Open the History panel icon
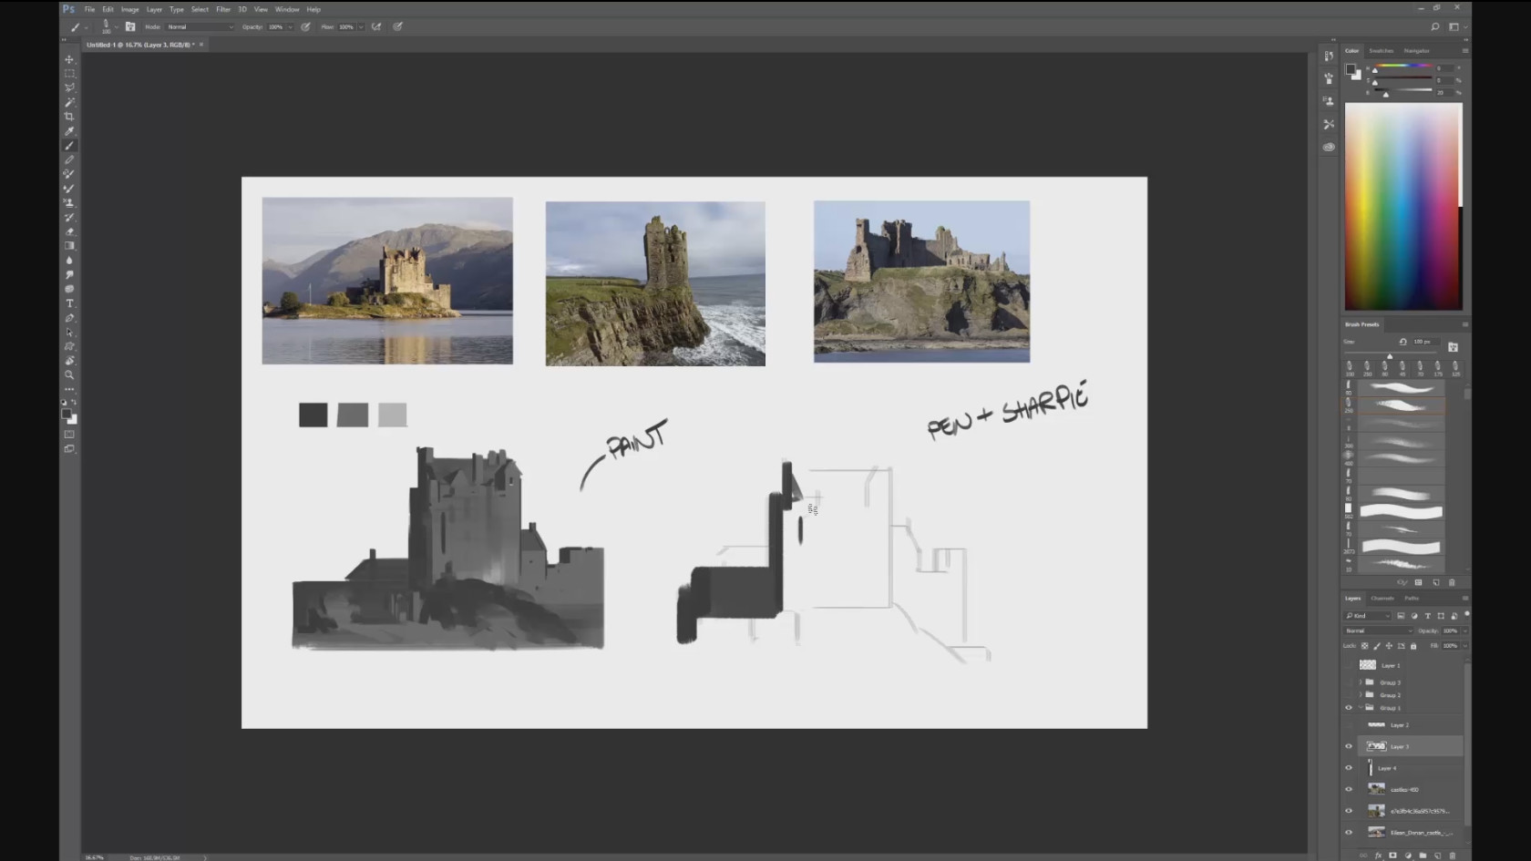This screenshot has height=861, width=1531. point(1329,56)
